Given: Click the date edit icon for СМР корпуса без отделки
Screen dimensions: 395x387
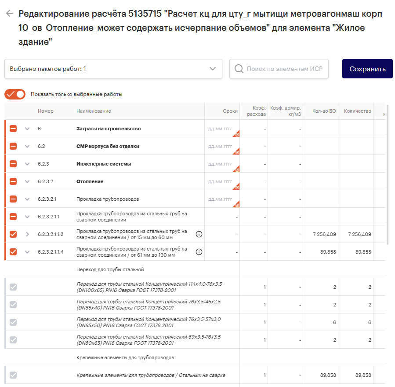Looking at the screenshot, I should (x=236, y=151).
